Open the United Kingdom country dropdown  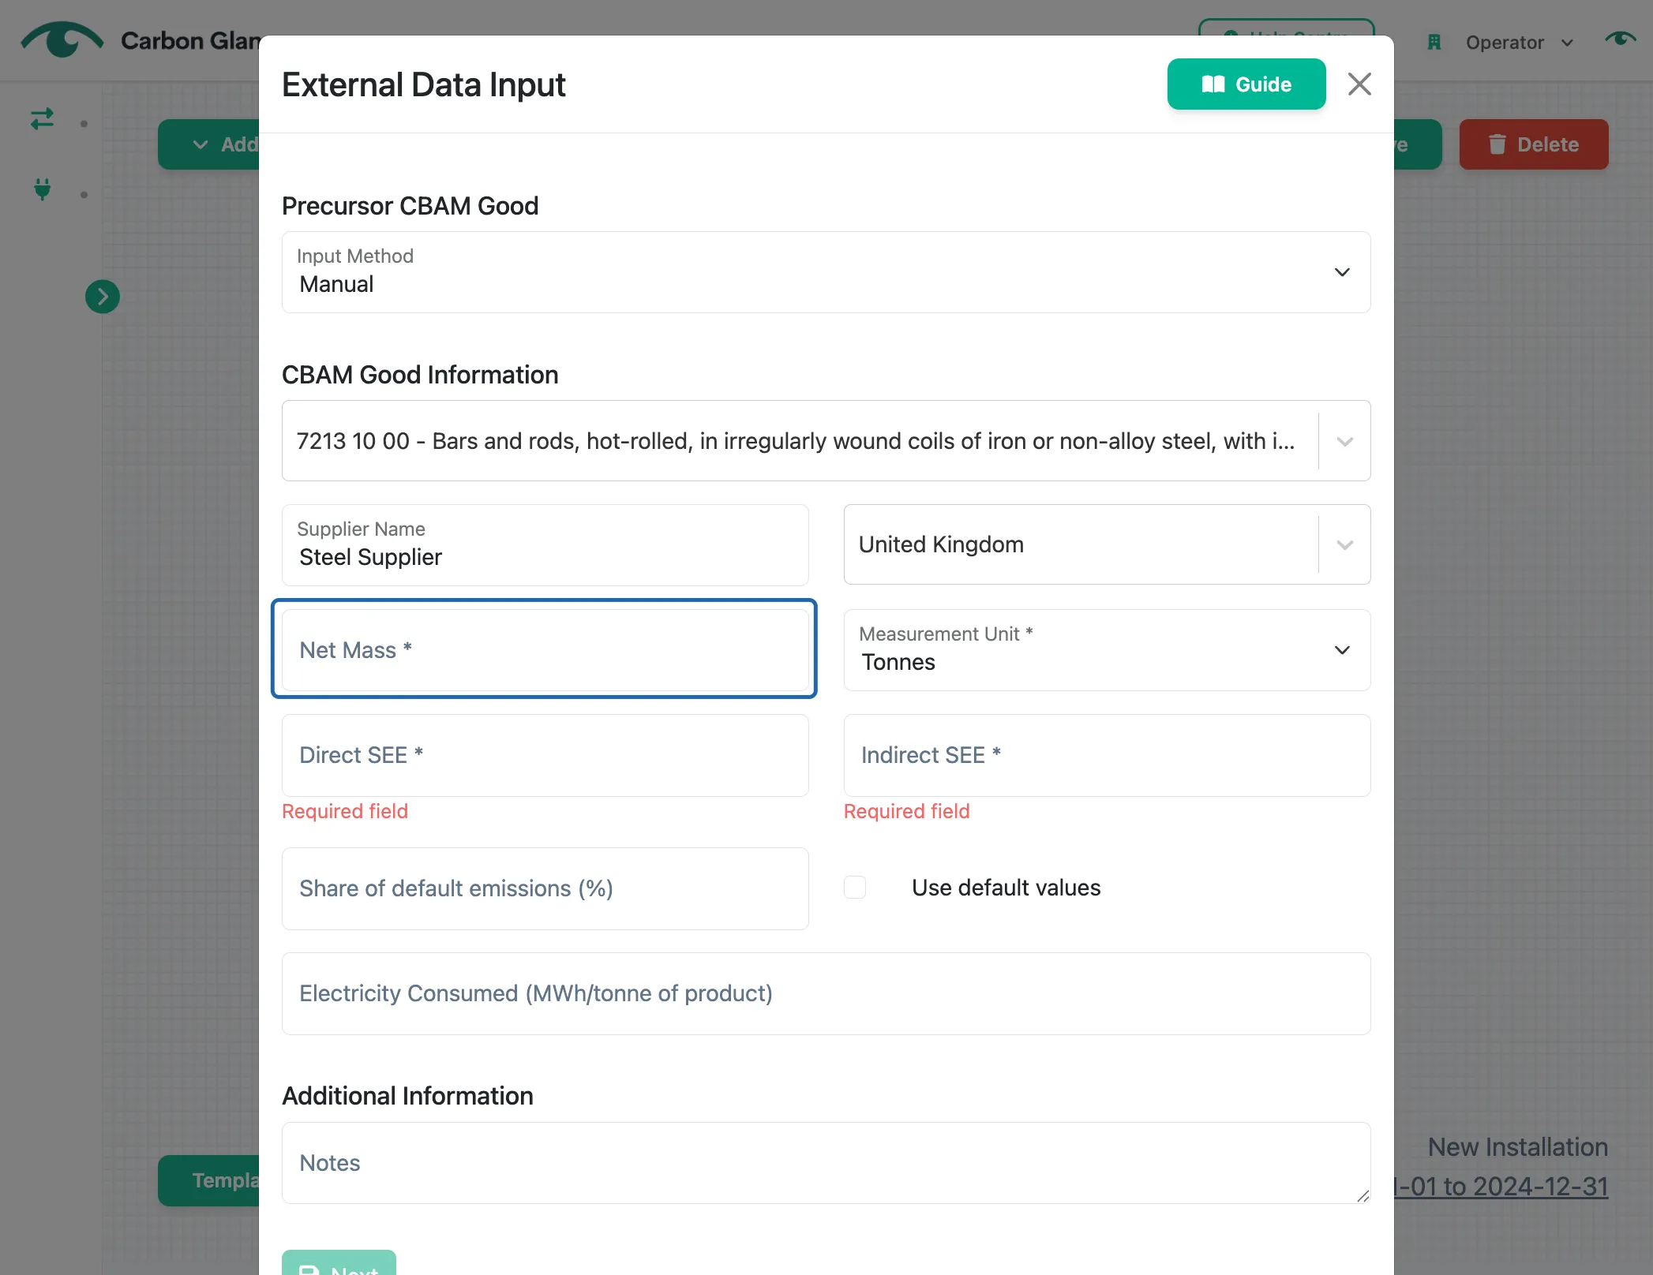point(1107,544)
